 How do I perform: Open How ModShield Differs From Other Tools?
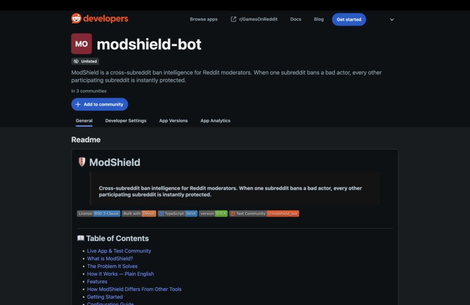point(134,289)
